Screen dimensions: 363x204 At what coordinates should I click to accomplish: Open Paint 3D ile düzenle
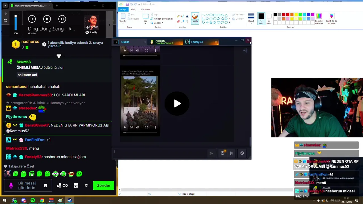click(332, 19)
